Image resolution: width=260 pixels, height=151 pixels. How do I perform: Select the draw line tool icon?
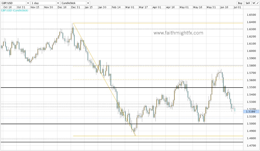point(258,3)
